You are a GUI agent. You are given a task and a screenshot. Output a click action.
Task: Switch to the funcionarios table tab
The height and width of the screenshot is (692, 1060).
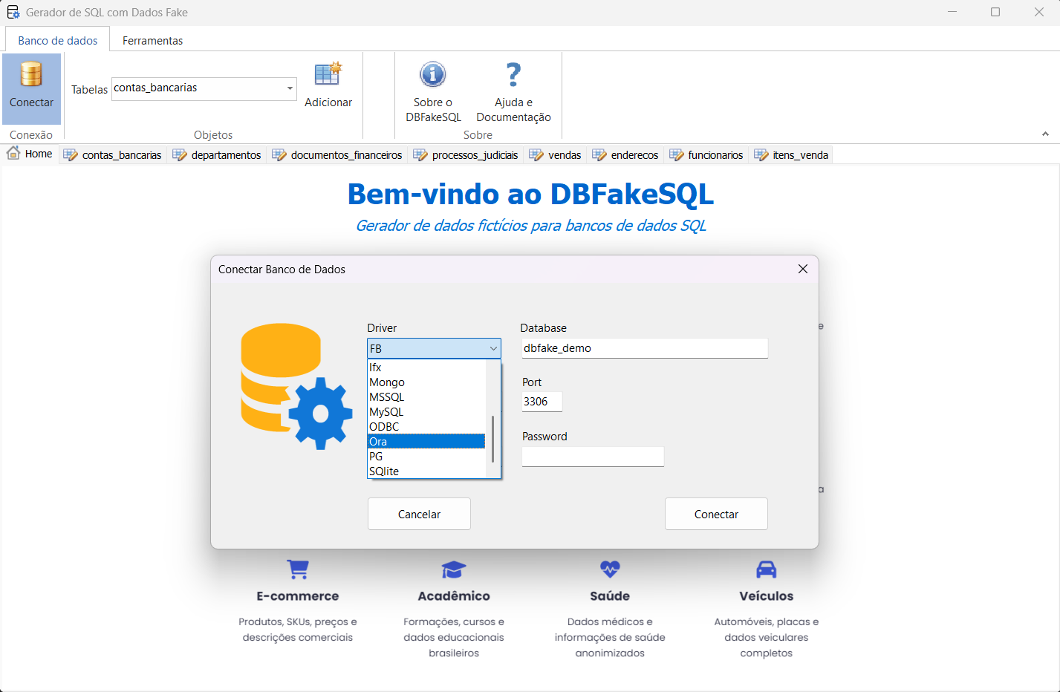(706, 154)
